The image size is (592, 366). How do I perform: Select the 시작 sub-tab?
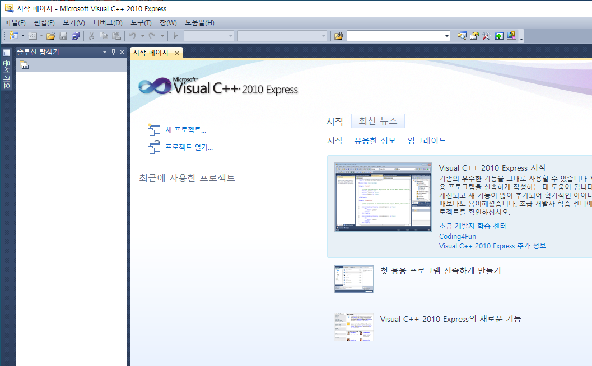[x=335, y=140]
